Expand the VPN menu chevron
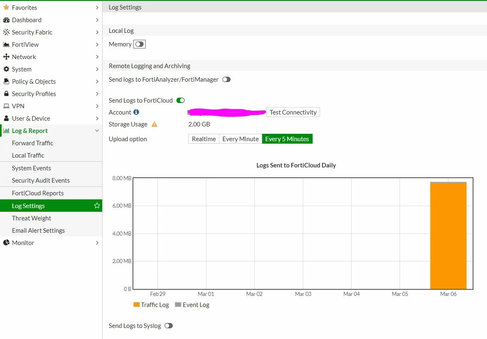The image size is (487, 339). pos(97,106)
